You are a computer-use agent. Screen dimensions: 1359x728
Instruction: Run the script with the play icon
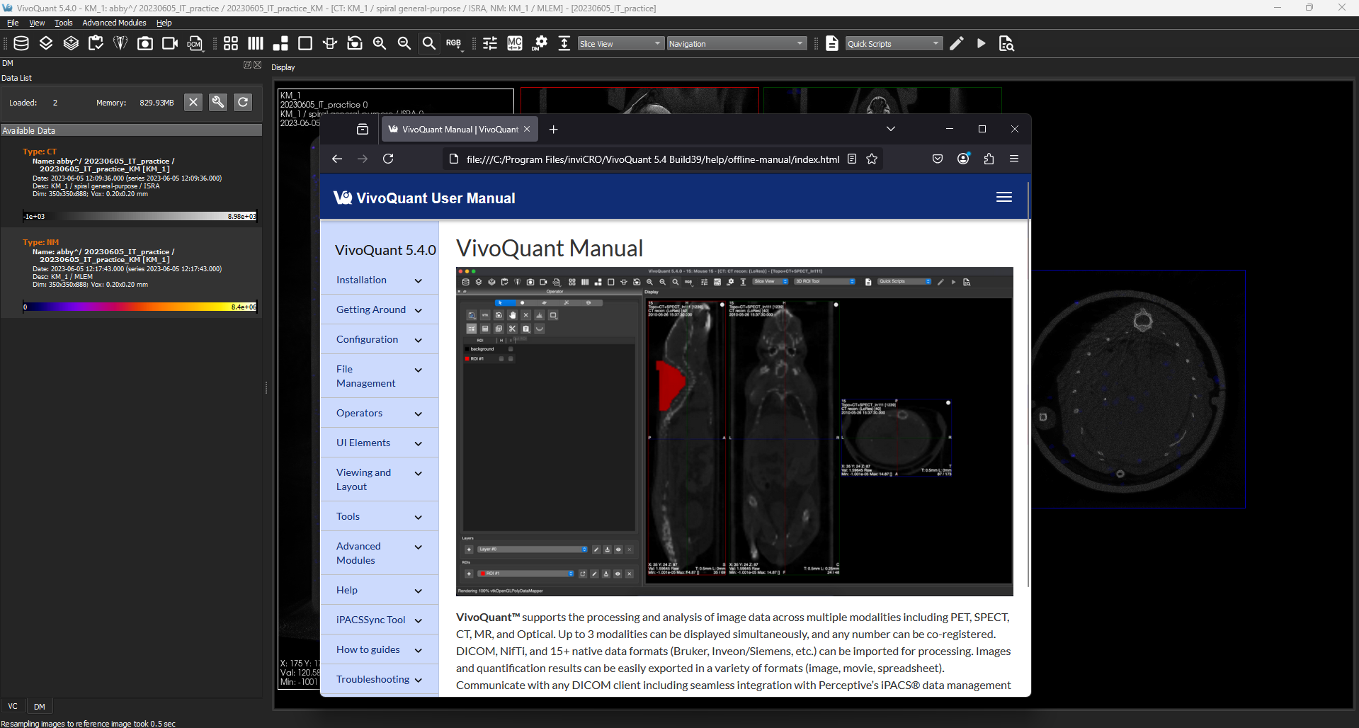(x=982, y=43)
